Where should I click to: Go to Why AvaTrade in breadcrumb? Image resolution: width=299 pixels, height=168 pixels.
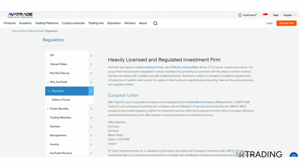coord(36,31)
